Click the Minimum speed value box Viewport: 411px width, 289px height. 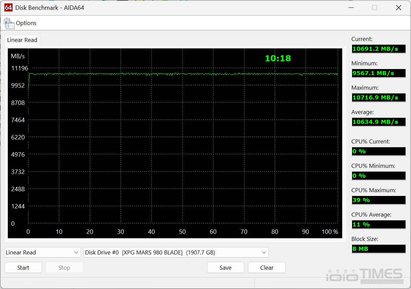[x=378, y=73]
